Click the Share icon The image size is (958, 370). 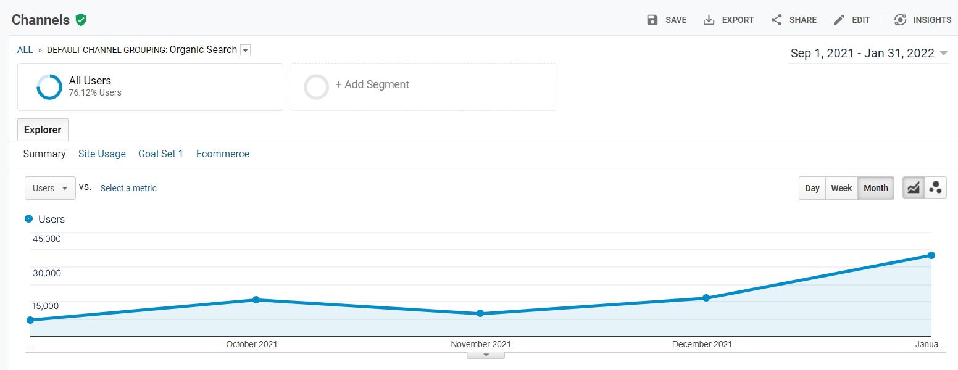pyautogui.click(x=777, y=20)
